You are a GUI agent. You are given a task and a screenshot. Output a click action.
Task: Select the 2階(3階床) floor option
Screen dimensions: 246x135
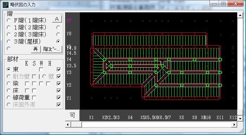tap(9, 35)
